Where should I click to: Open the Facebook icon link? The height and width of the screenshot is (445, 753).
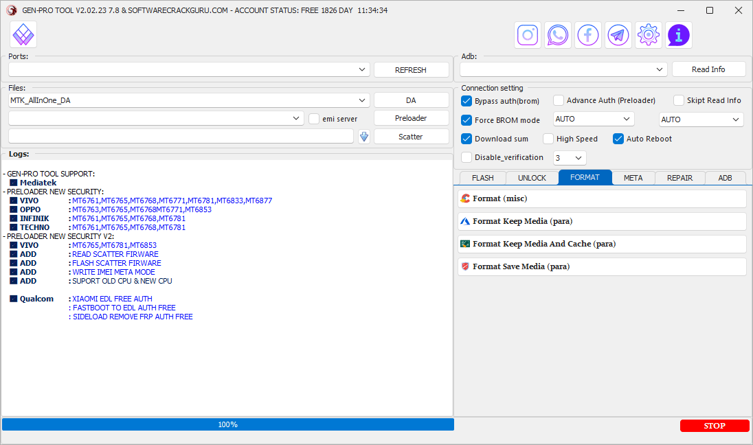[588, 34]
